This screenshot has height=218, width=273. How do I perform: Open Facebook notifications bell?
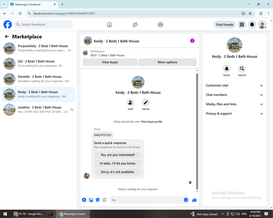coord(252,25)
